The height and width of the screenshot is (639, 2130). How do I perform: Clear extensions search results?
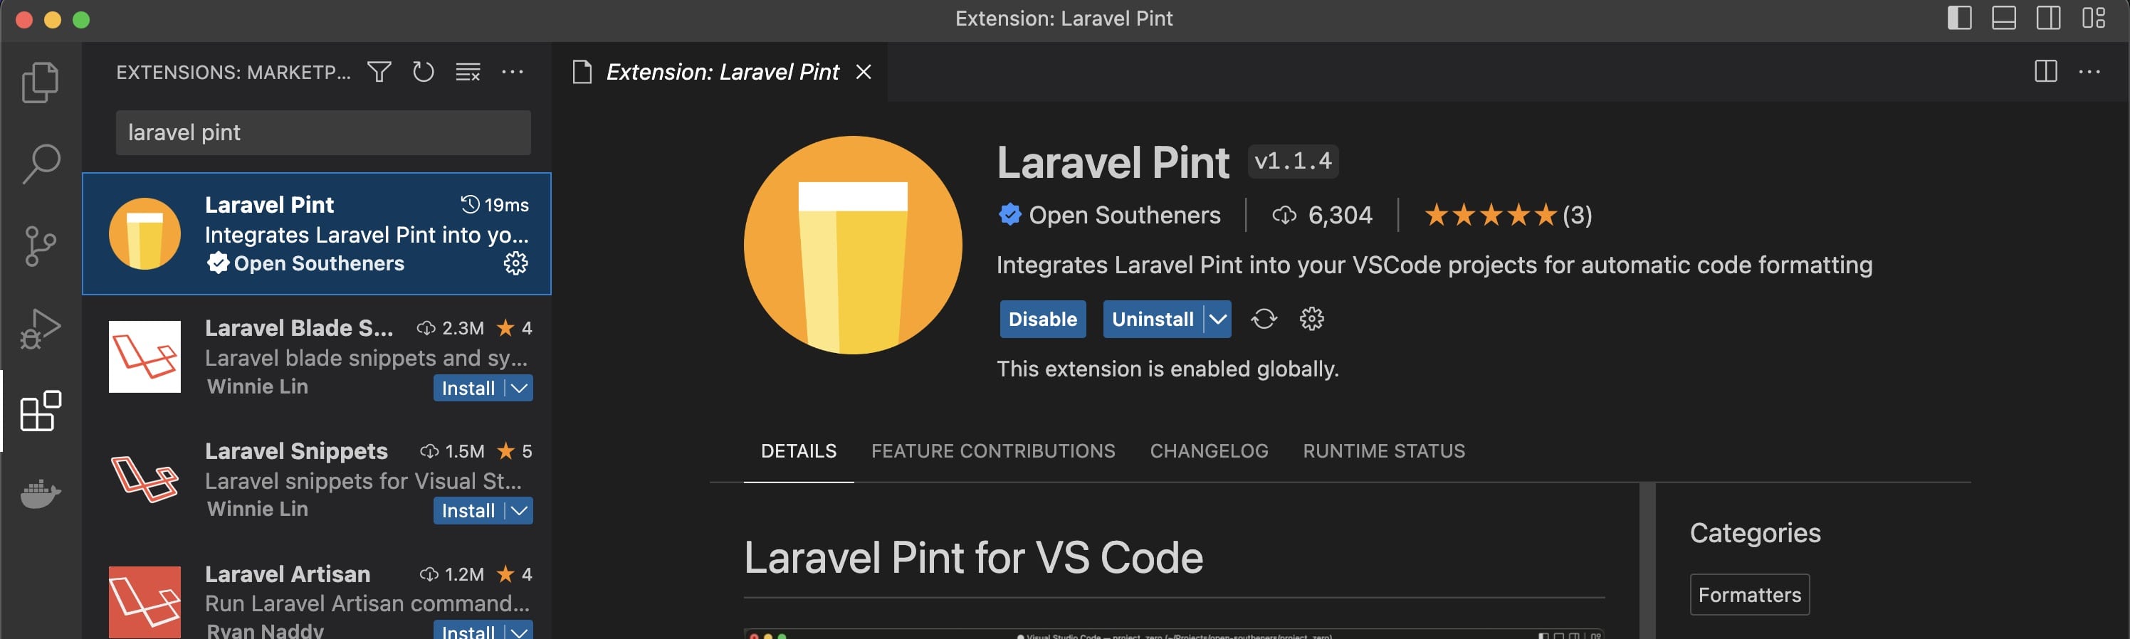click(468, 72)
